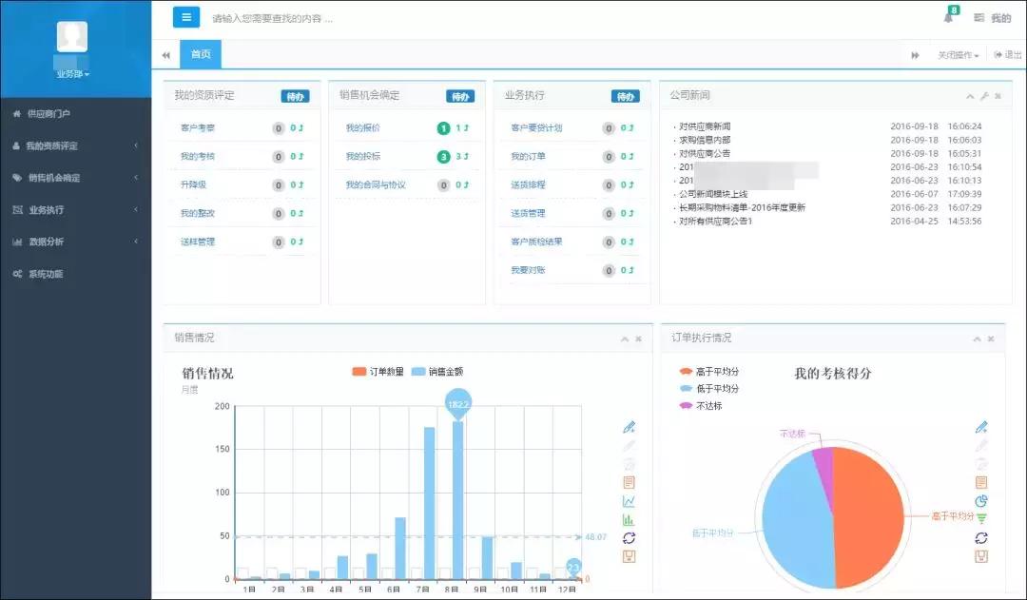Viewport: 1027px width, 600px height.
Task: Click the wrench icon in the 公司新闻 panel
Action: tap(984, 96)
